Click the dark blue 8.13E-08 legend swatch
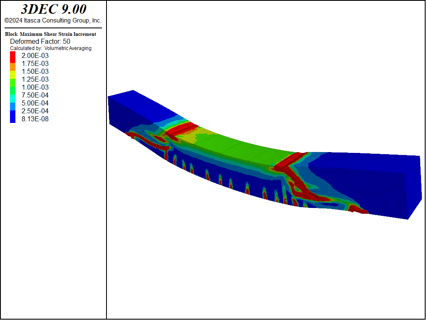Image resolution: width=426 pixels, height=320 pixels. [x=12, y=119]
